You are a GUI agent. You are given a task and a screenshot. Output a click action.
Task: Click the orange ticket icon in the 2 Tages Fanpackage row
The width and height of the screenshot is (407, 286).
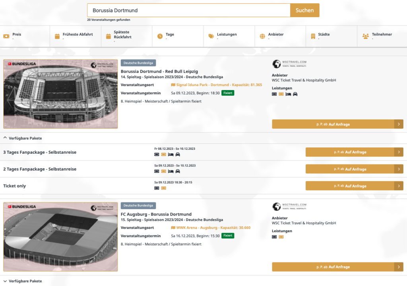click(x=163, y=171)
